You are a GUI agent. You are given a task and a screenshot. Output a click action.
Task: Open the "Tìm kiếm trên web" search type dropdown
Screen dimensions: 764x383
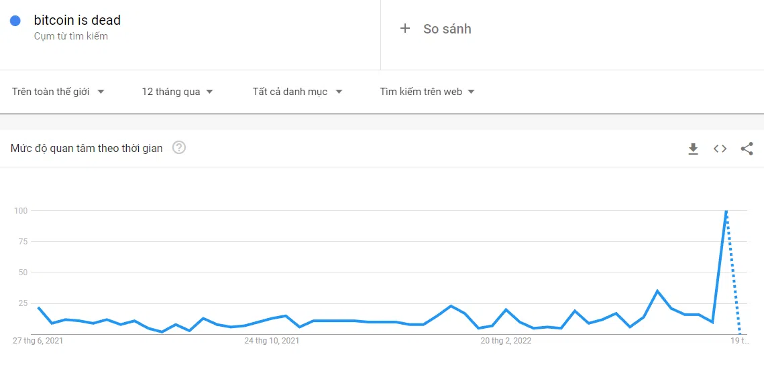point(427,92)
